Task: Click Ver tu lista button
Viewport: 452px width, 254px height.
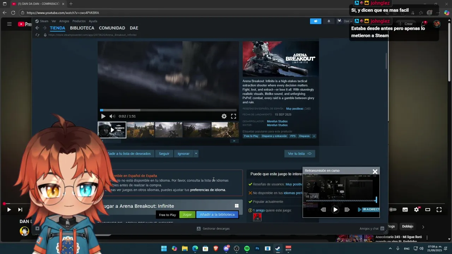Action: pyautogui.click(x=299, y=153)
